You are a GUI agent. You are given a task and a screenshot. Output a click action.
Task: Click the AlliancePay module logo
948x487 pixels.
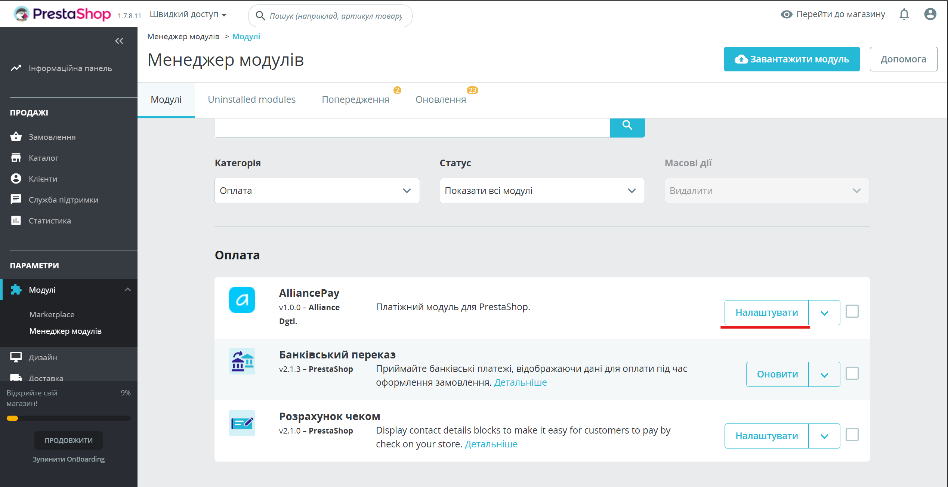[x=242, y=300]
